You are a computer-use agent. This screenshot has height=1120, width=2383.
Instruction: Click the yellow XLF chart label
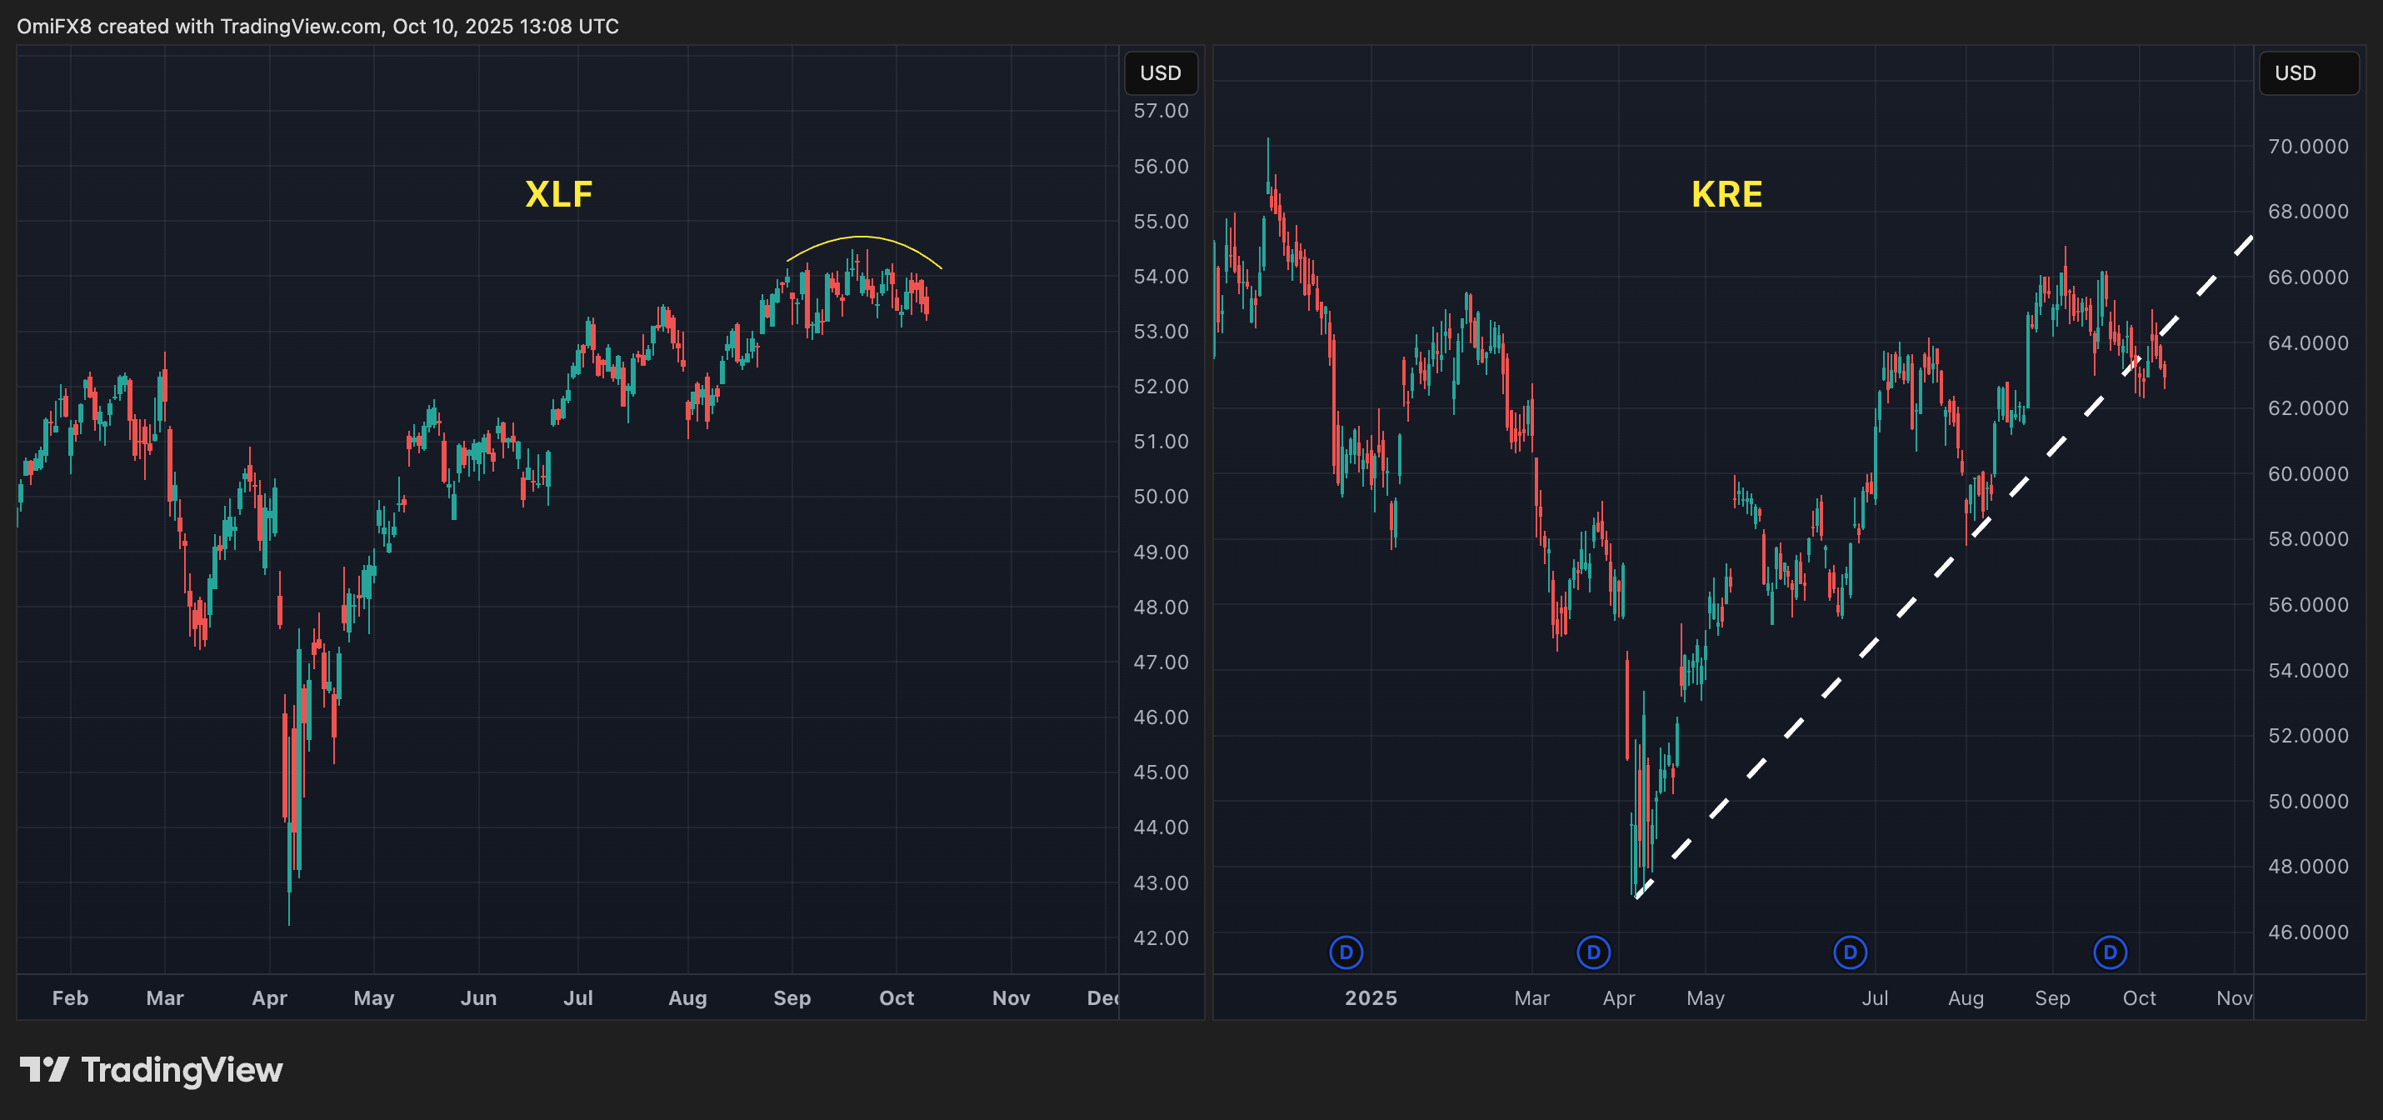coord(557,194)
